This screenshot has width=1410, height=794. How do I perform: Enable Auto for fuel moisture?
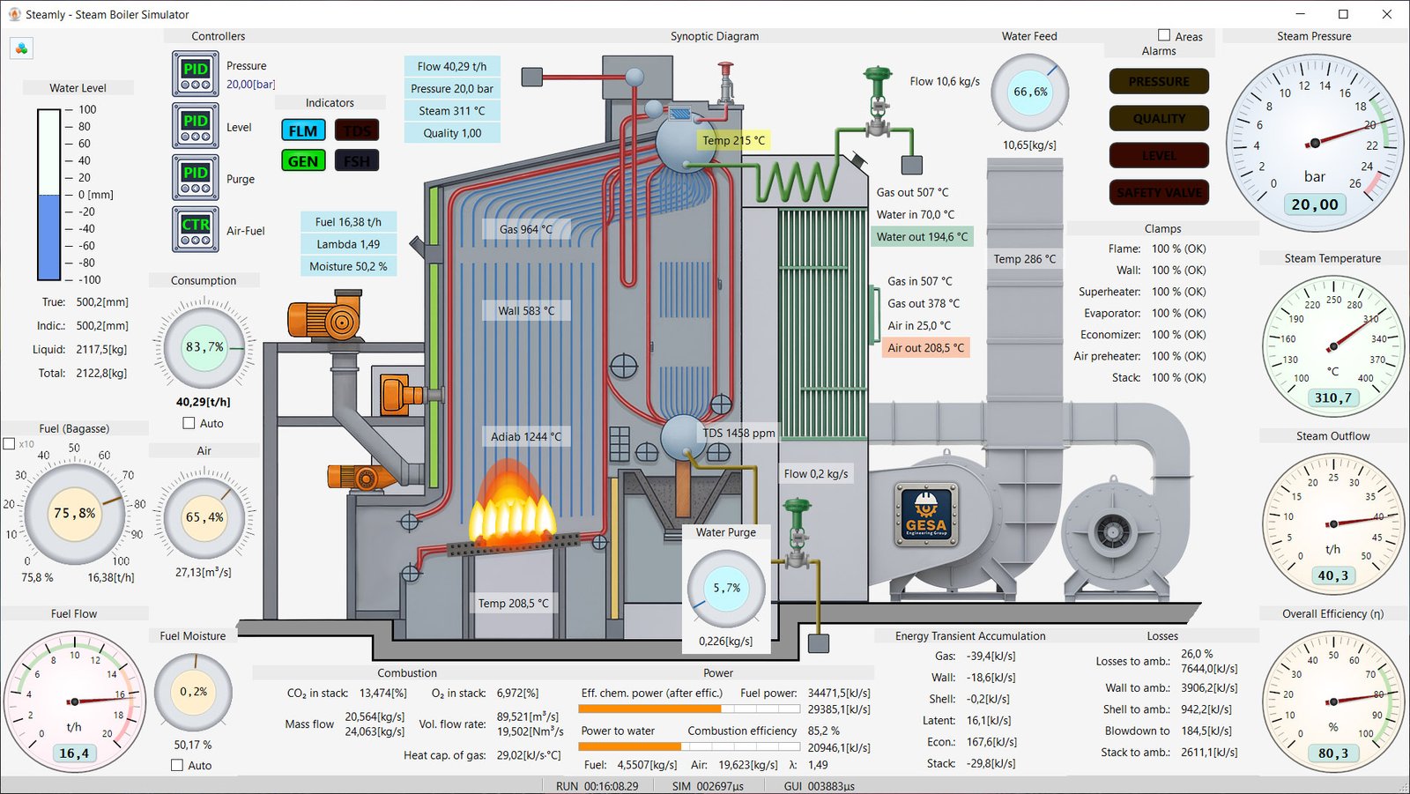(x=177, y=765)
